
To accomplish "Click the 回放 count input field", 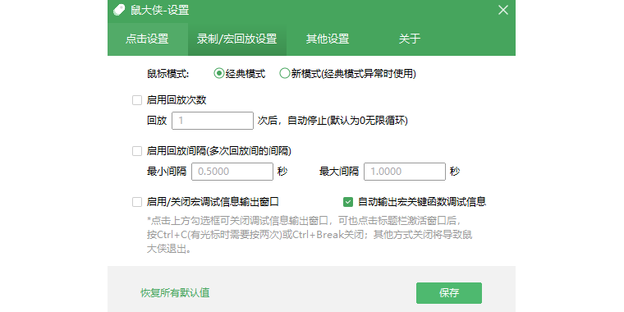I will 213,121.
